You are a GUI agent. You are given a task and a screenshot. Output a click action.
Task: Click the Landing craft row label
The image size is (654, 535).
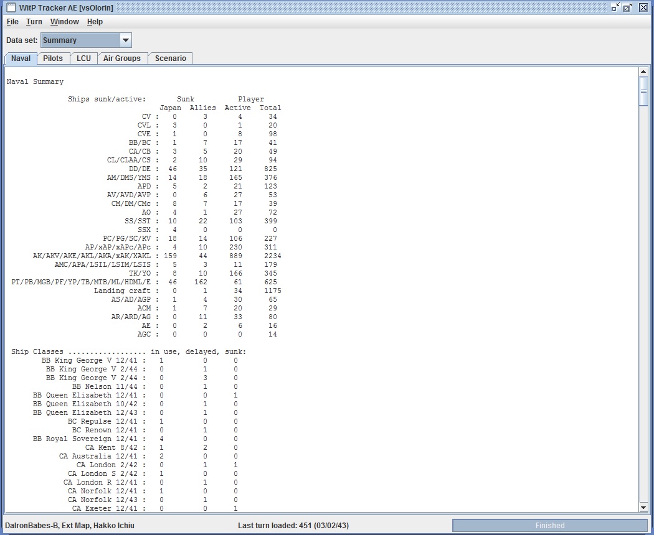(x=122, y=291)
